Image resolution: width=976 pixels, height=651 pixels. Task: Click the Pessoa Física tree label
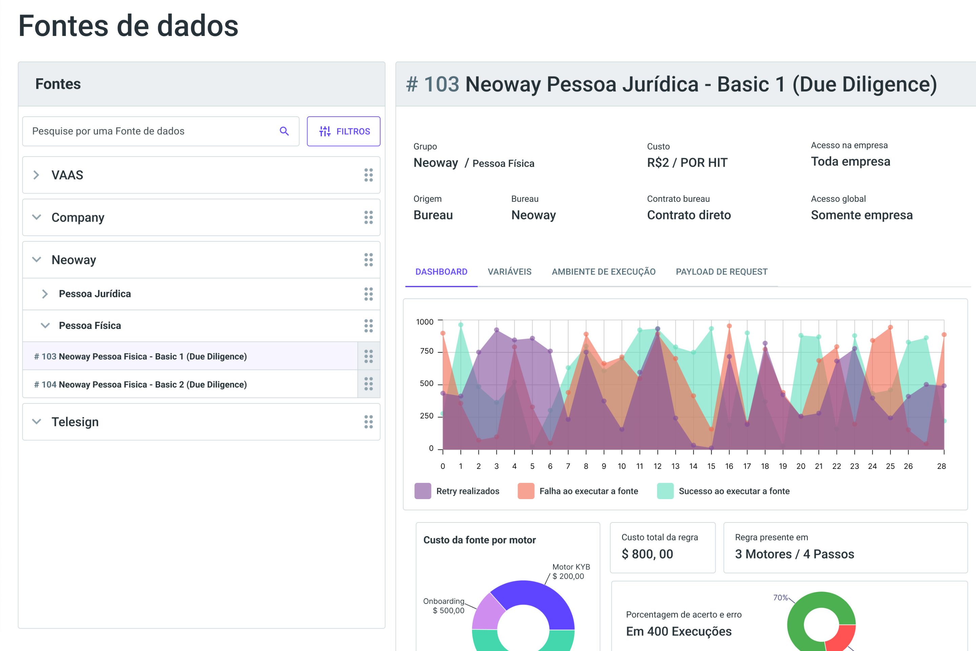(x=90, y=325)
